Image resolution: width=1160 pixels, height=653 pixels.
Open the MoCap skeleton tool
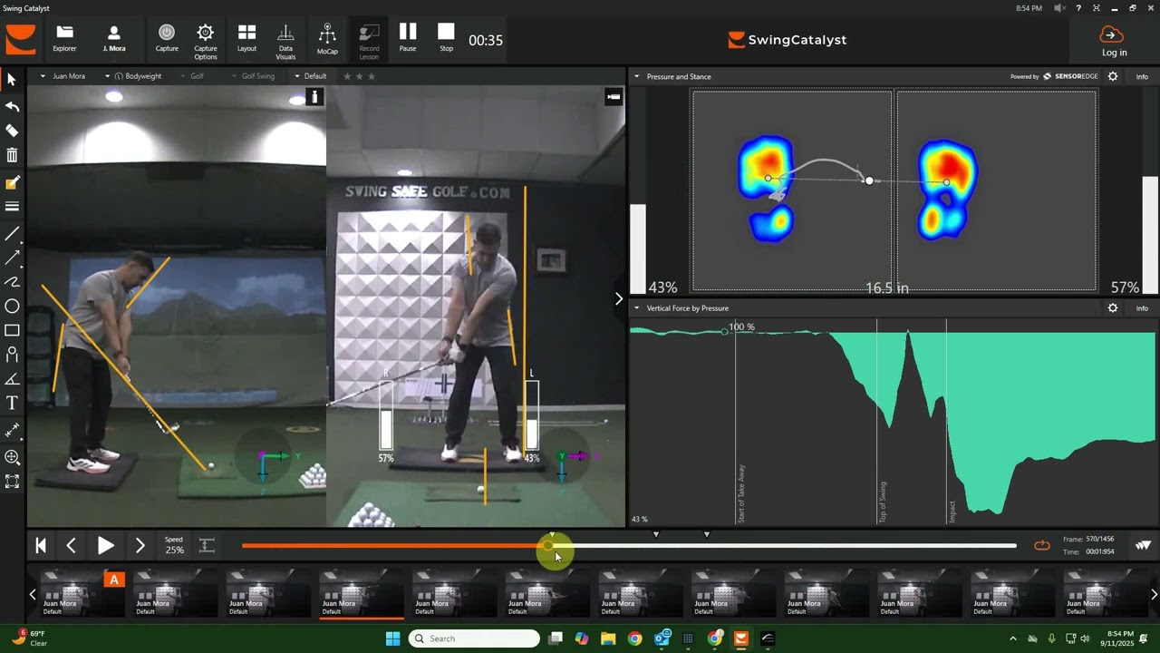tap(327, 39)
